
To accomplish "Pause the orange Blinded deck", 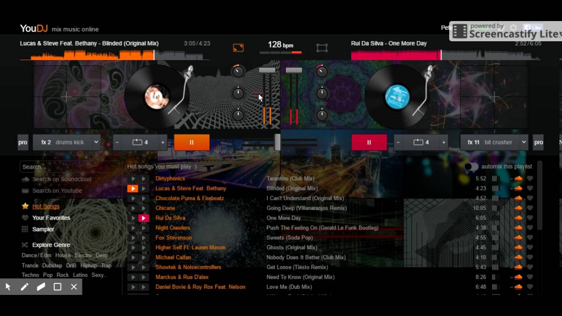I will [x=191, y=142].
